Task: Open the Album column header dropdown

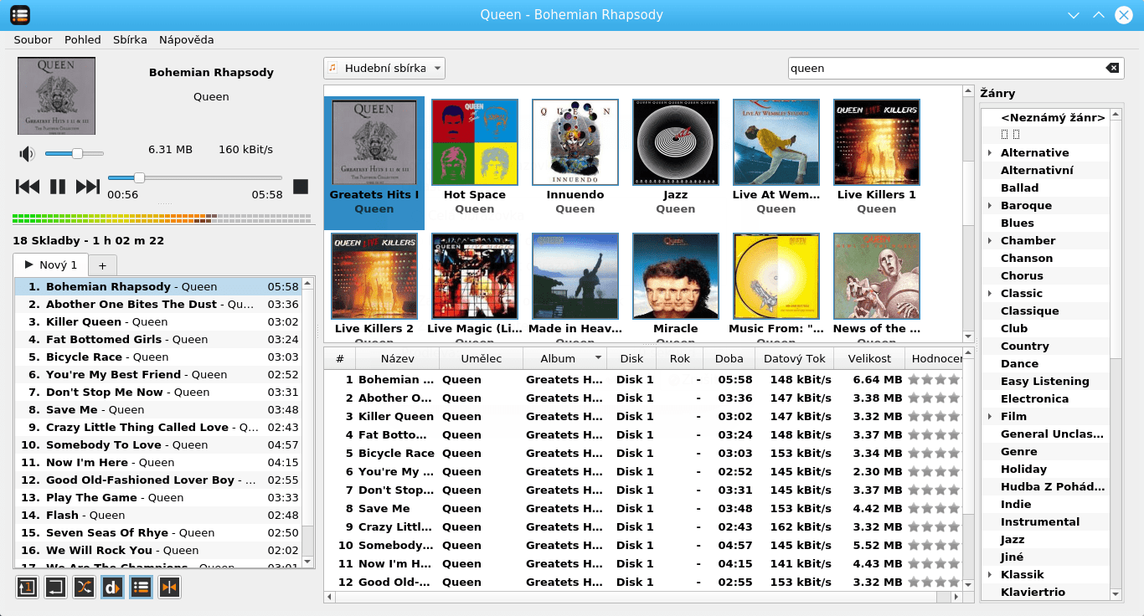Action: [596, 357]
